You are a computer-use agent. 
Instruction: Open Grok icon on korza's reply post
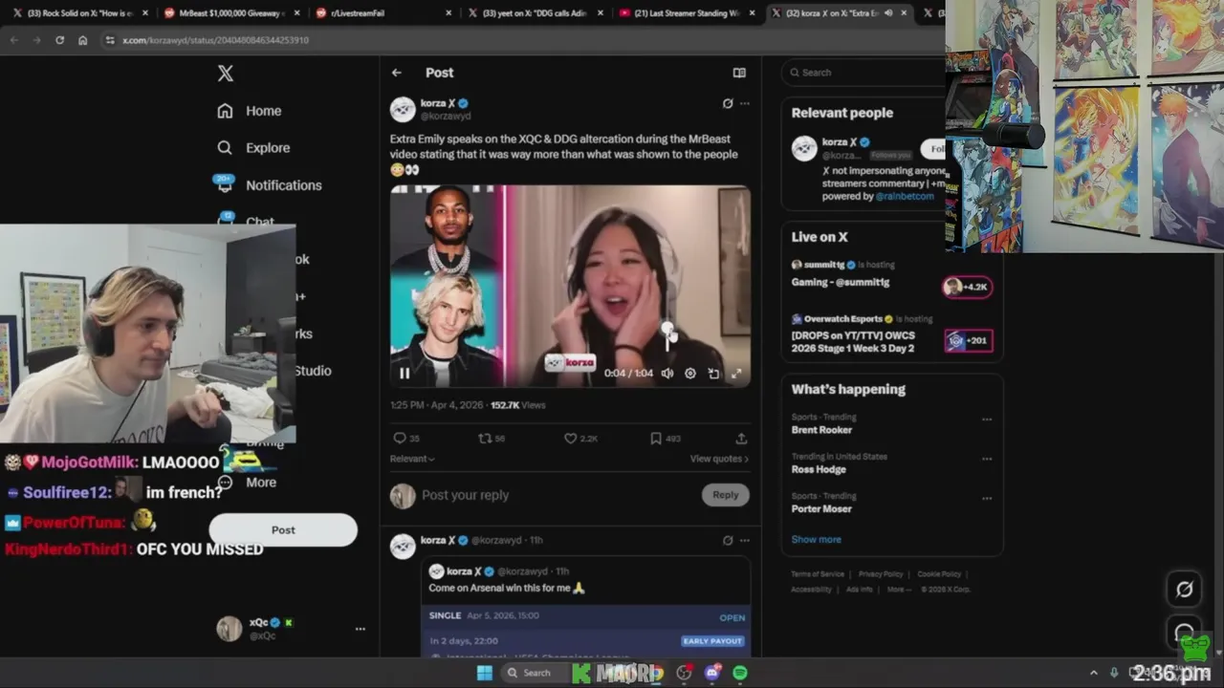point(728,540)
